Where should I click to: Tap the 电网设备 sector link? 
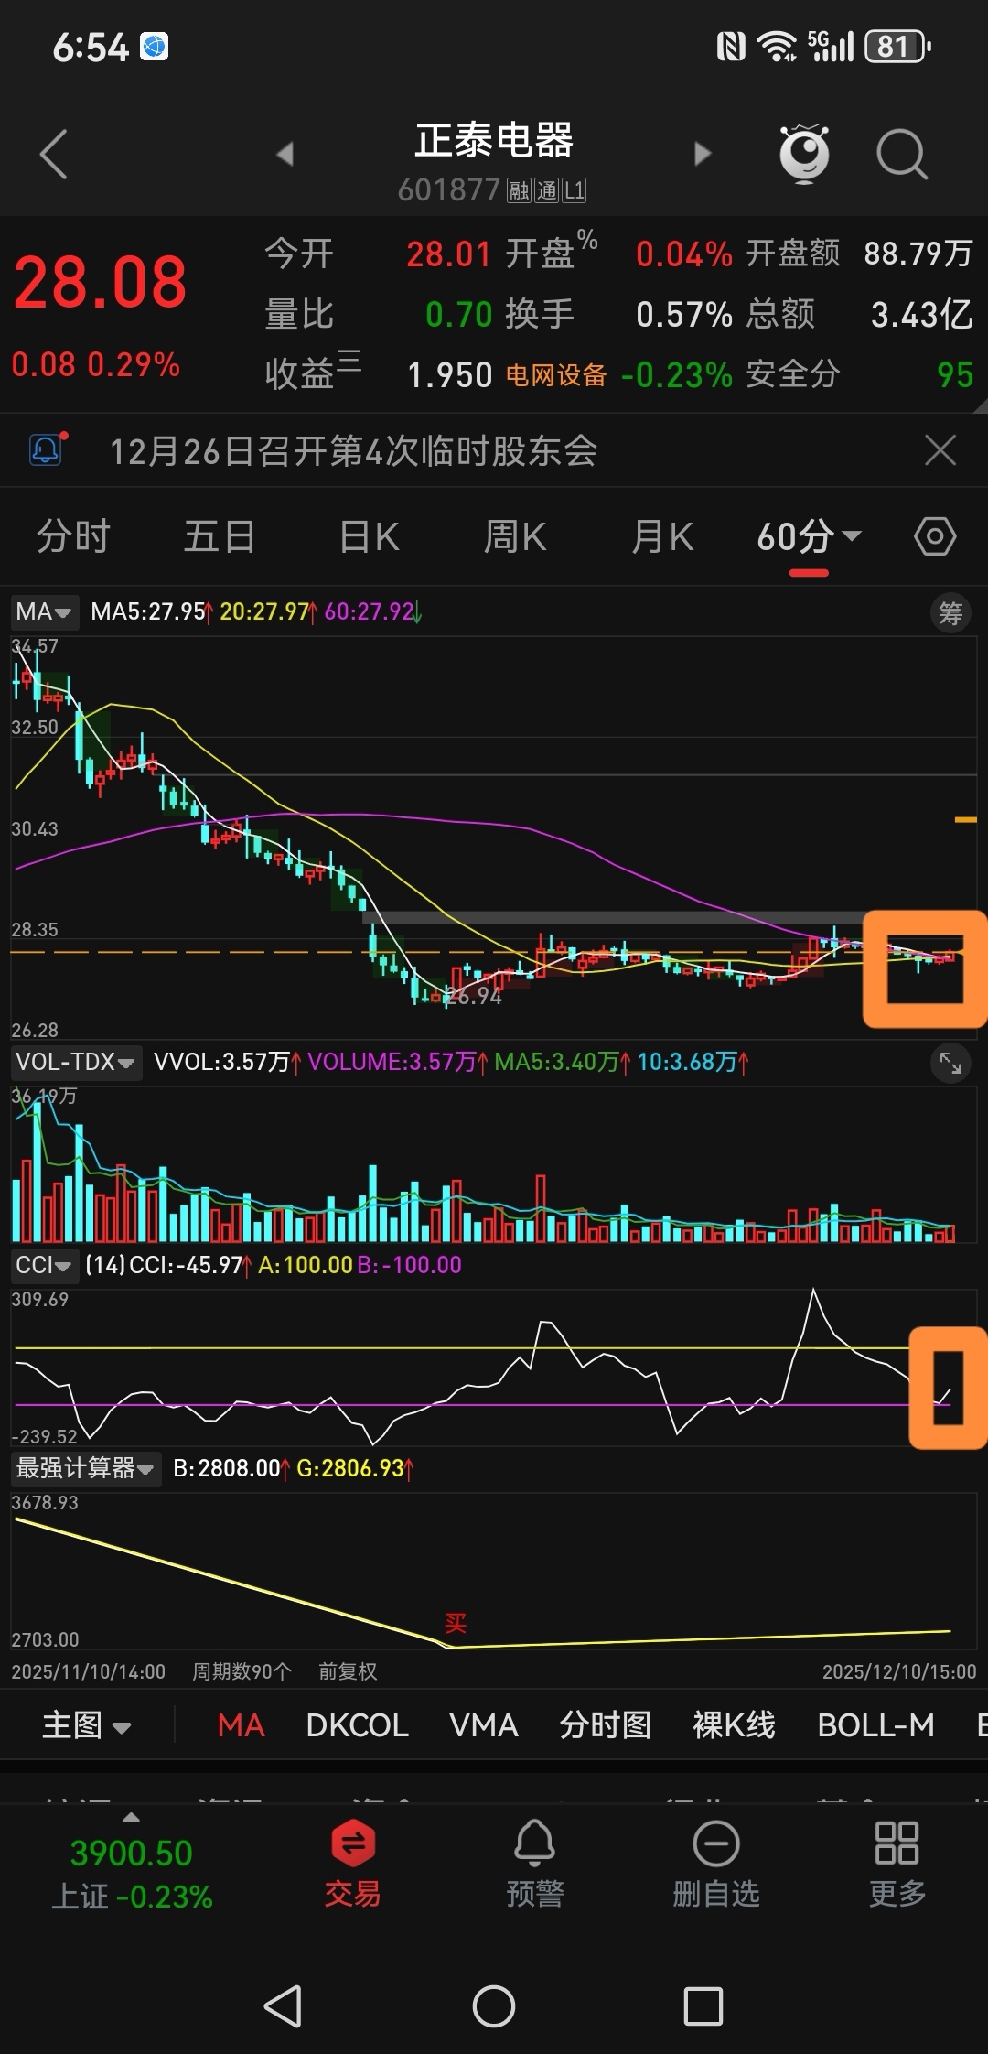pyautogui.click(x=556, y=375)
